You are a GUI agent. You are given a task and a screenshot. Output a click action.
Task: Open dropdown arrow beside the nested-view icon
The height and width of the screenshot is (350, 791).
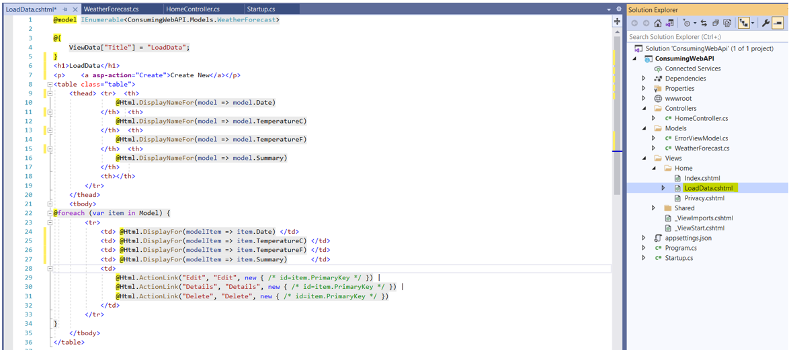tap(752, 24)
